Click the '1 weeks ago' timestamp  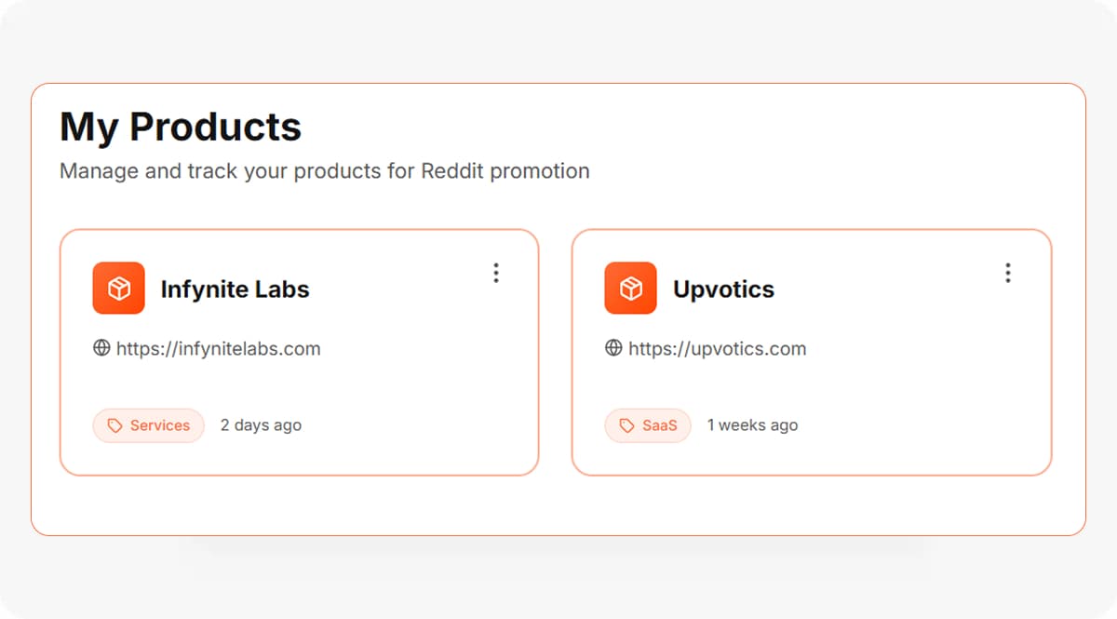753,424
